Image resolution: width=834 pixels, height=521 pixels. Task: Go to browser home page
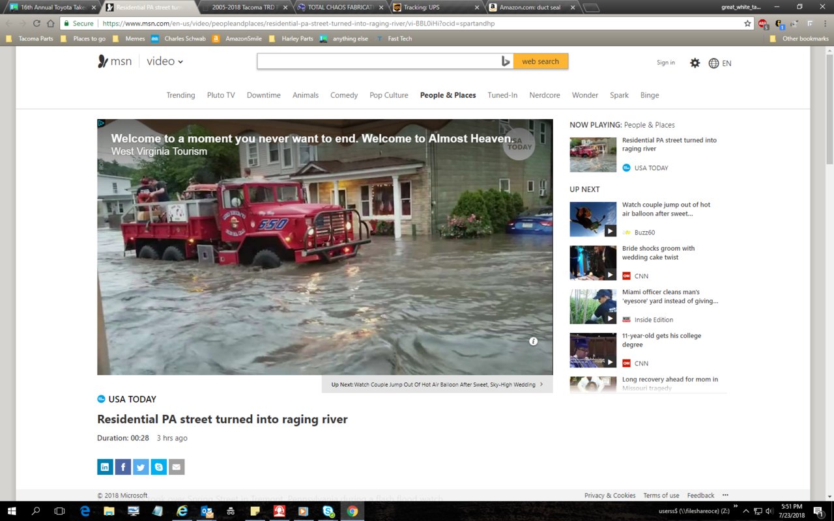(x=50, y=23)
